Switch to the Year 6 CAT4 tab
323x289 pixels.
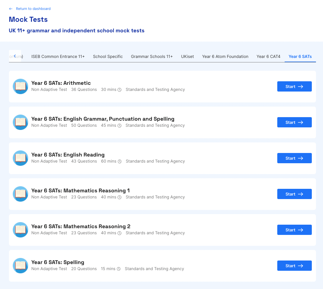click(268, 56)
